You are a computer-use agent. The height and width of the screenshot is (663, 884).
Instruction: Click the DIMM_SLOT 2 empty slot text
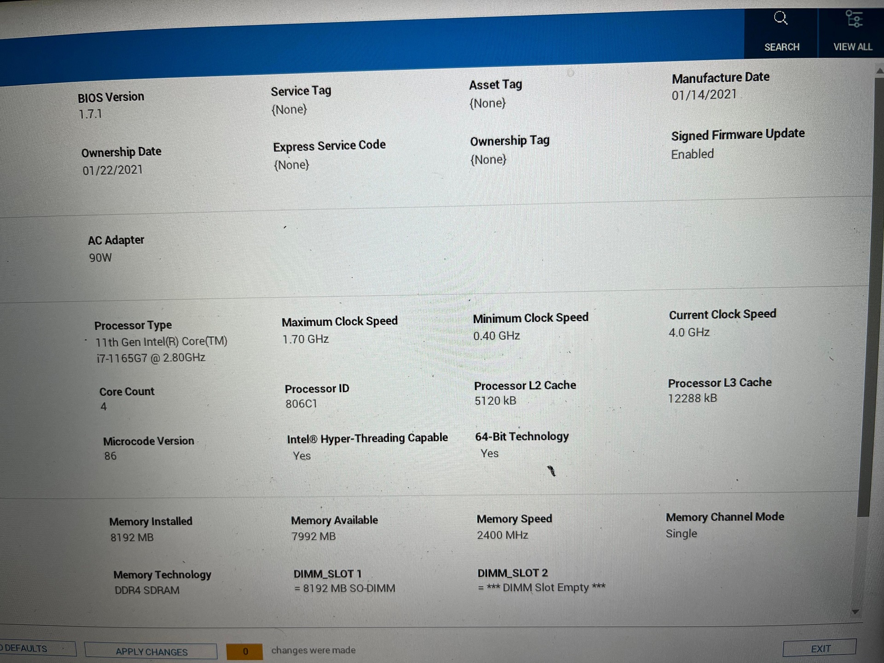click(541, 587)
